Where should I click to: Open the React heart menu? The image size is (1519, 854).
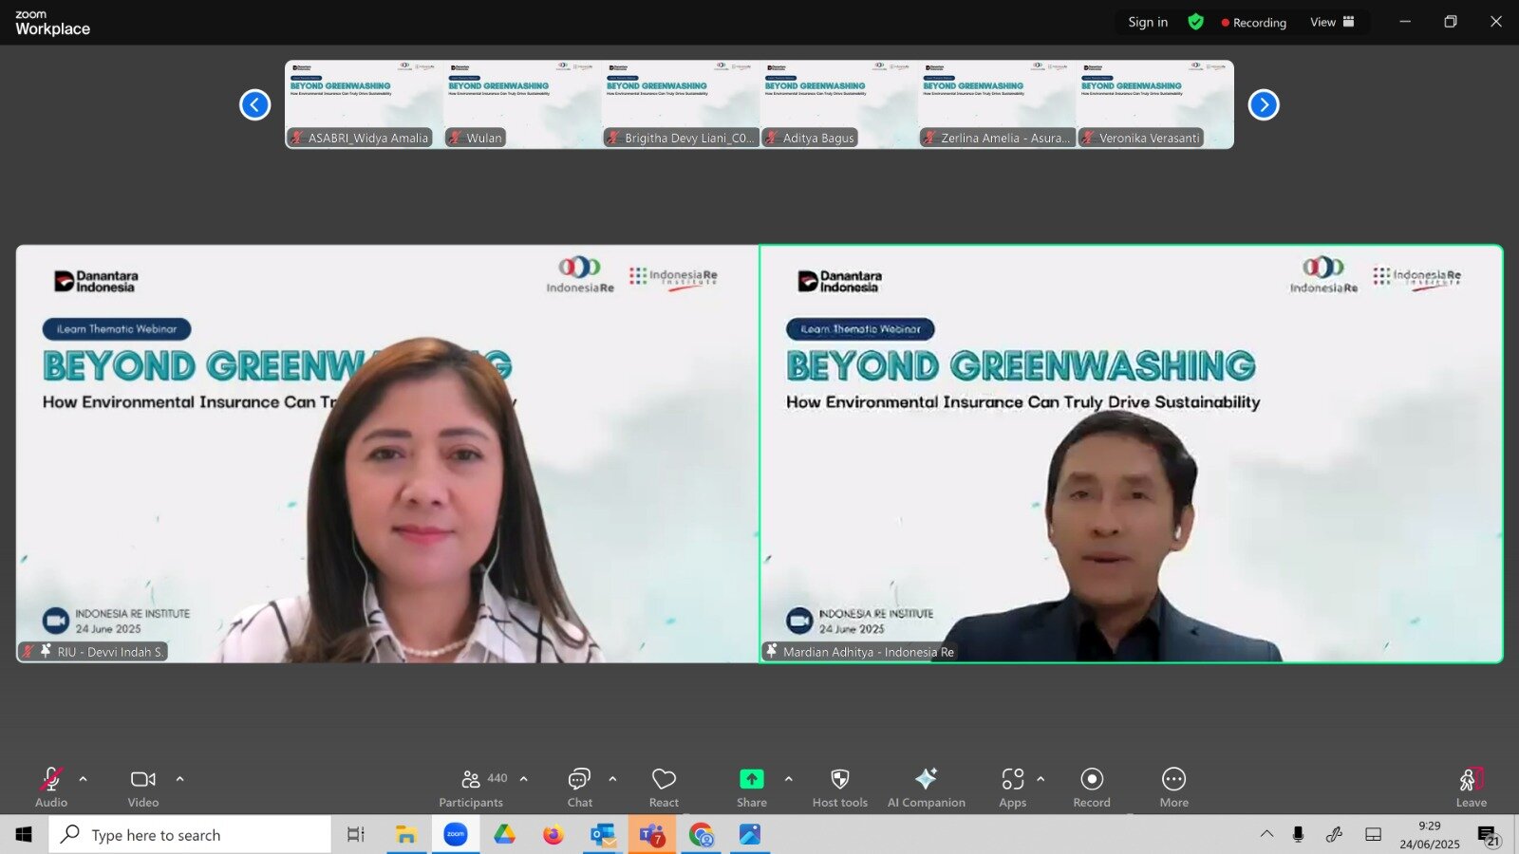(664, 788)
